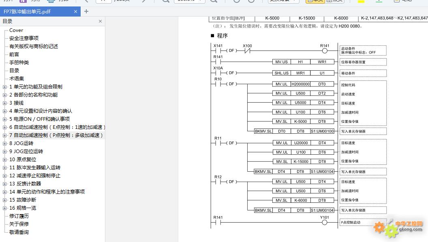Click the SHL.US instruction box
Image resolution: width=428 pixels, height=242 pixels.
[281, 73]
